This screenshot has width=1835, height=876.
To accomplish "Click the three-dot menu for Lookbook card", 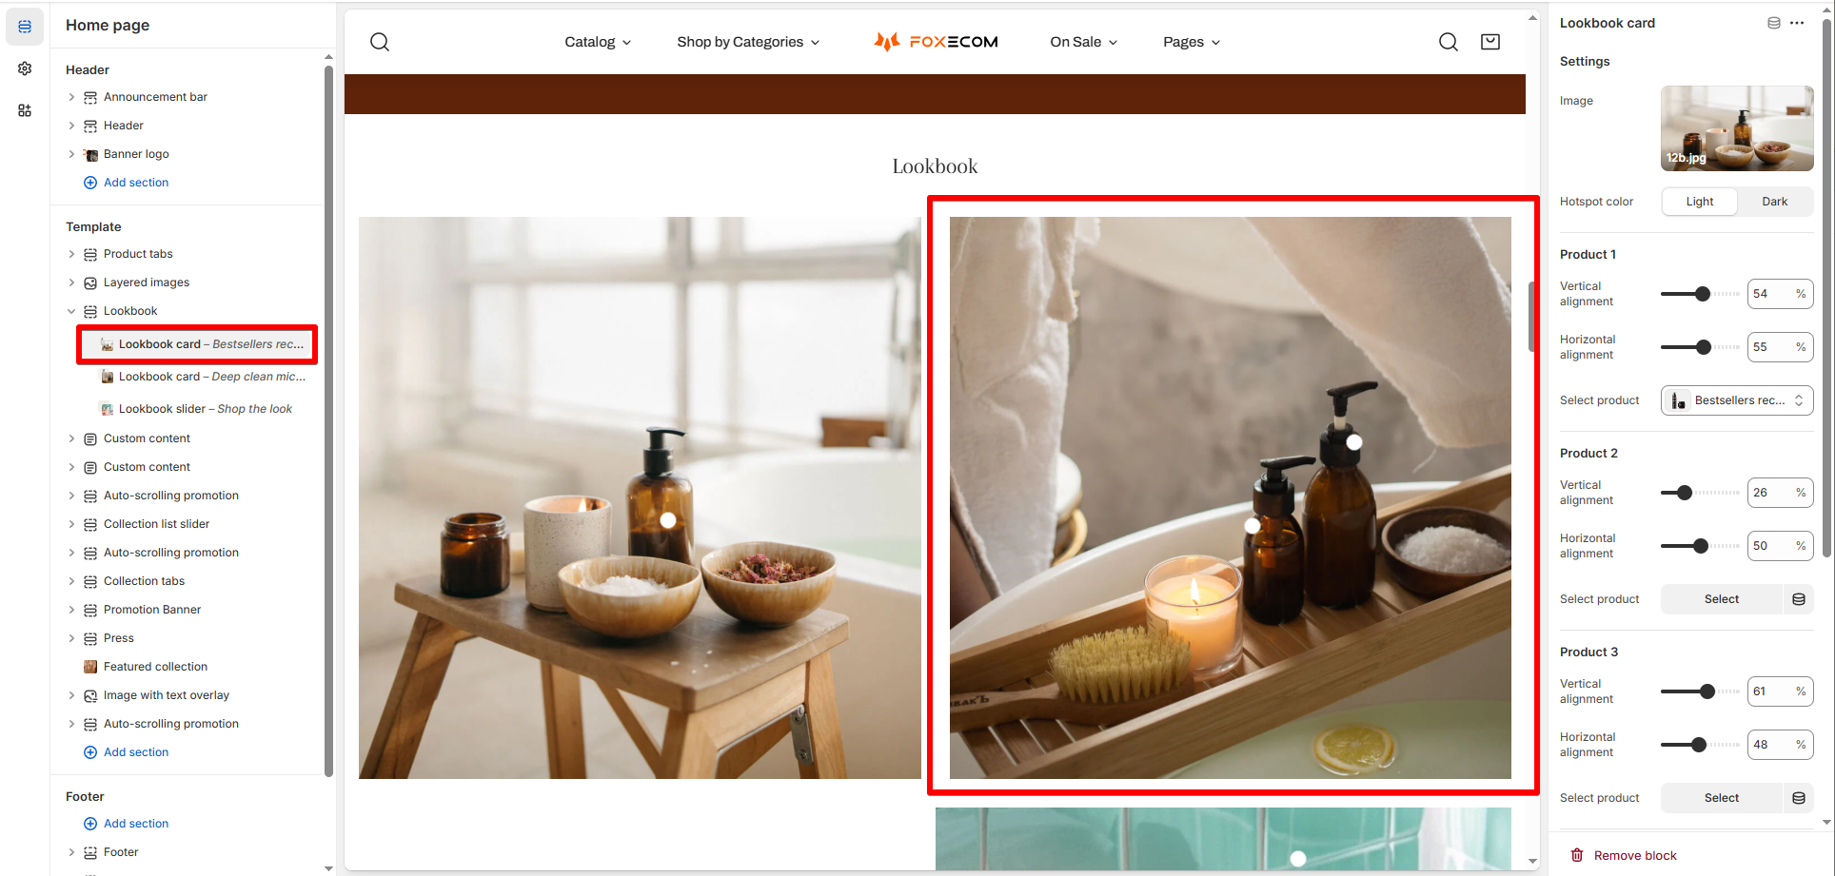I will tap(1797, 23).
